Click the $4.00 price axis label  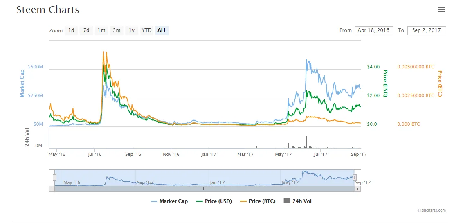point(373,67)
